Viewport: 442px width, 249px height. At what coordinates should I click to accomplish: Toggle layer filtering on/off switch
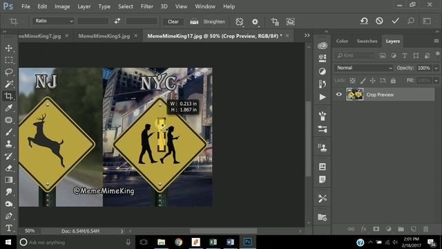pyautogui.click(x=437, y=54)
